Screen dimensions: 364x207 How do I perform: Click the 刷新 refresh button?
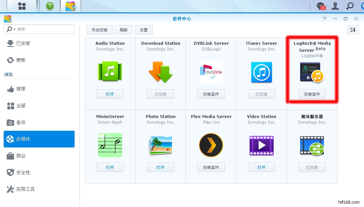pos(123,30)
